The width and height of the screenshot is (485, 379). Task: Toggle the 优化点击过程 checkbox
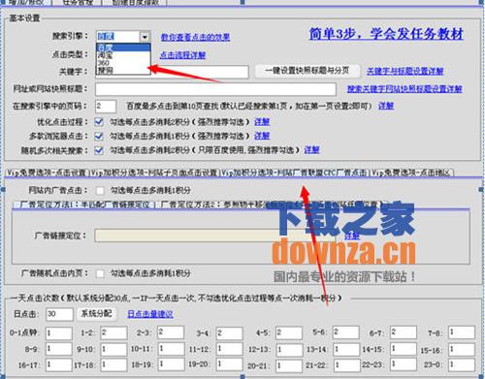tap(99, 122)
